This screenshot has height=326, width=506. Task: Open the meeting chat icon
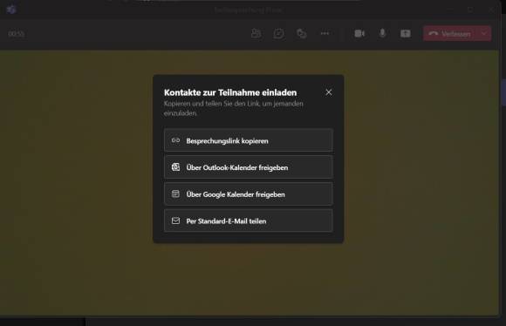278,33
